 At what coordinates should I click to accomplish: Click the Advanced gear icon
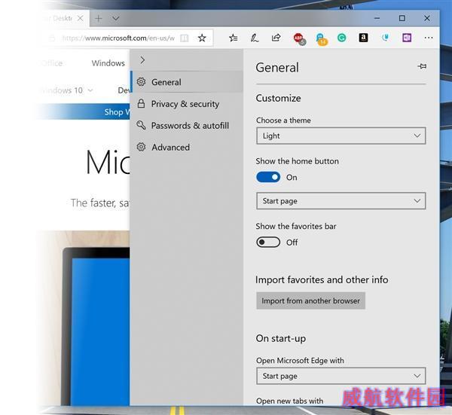141,147
